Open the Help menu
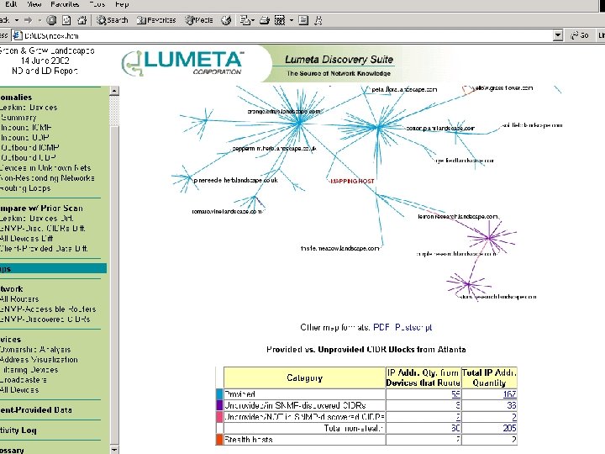Image resolution: width=605 pixels, height=454 pixels. click(x=122, y=4)
